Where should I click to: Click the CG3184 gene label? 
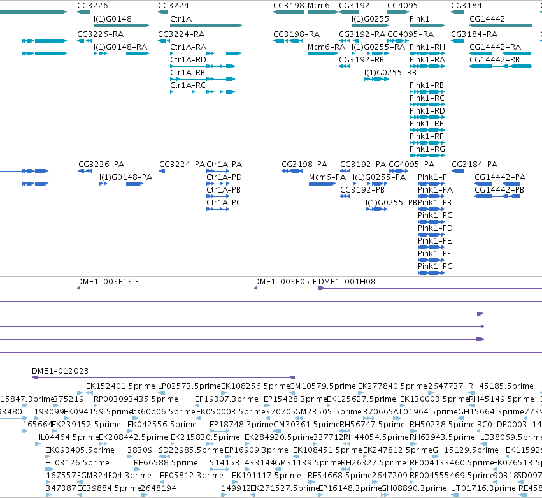(x=466, y=6)
